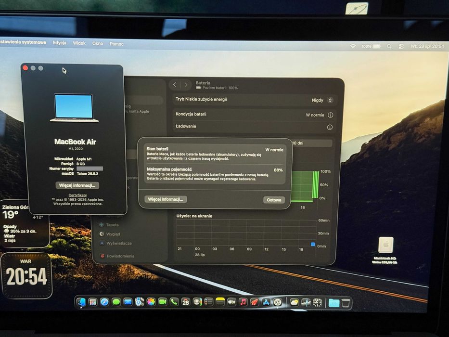Image resolution: width=449 pixels, height=337 pixels.
Task: Click the Użycie: na ekranie chart heading
Action: click(x=194, y=216)
